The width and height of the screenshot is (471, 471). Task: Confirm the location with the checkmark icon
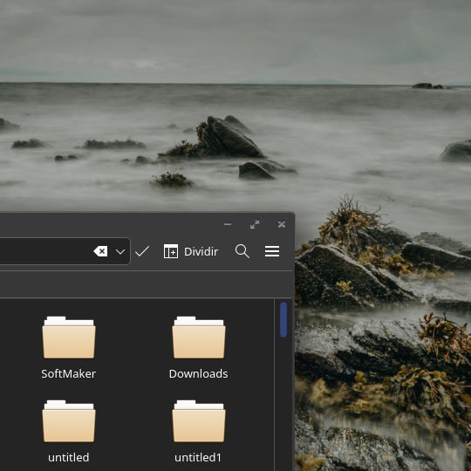point(142,251)
